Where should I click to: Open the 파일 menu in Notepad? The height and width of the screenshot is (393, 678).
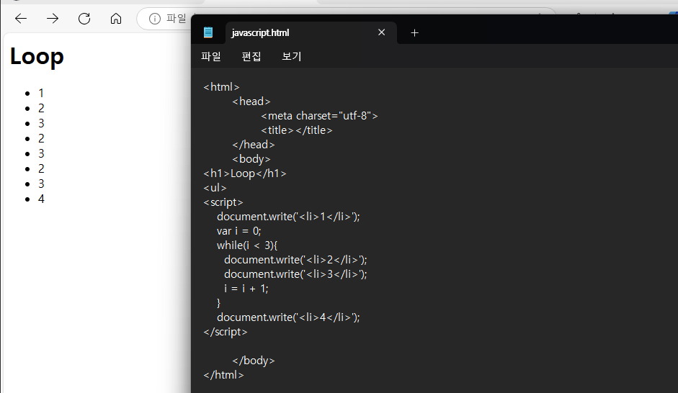click(x=211, y=56)
